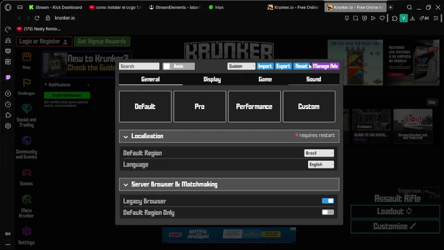Open the player icon in the sidebar
Viewport: 444px width, 250px height.
[8, 93]
